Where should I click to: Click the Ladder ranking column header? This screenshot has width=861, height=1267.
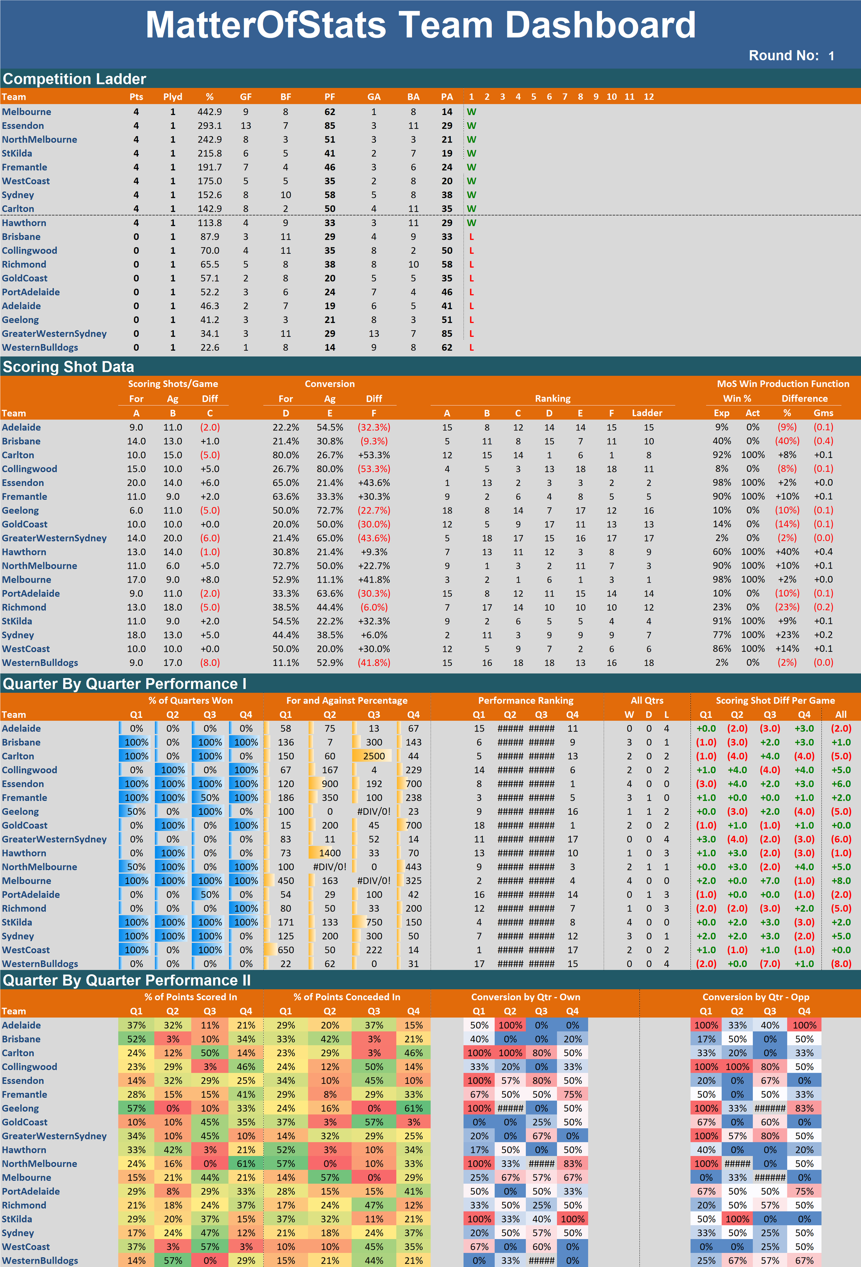[x=647, y=413]
